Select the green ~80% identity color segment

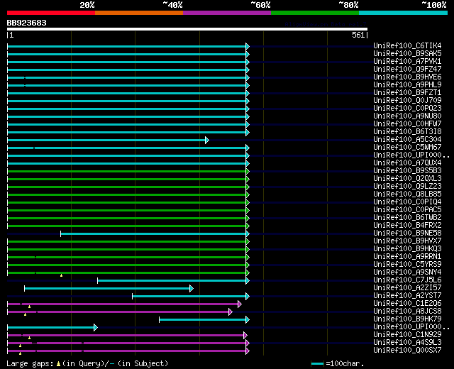point(315,13)
